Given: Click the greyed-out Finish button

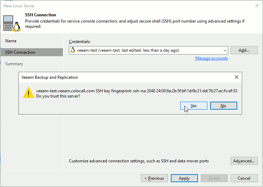Looking at the screenshot, I should pyautogui.click(x=214, y=178).
